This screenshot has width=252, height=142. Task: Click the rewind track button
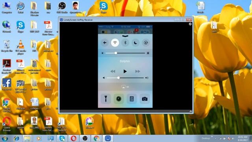pyautogui.click(x=113, y=71)
